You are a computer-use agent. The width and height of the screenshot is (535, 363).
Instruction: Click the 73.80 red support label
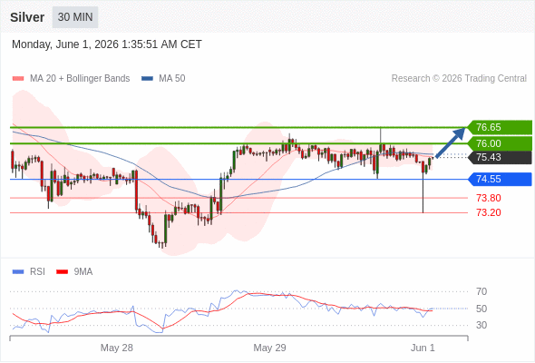[x=489, y=198]
